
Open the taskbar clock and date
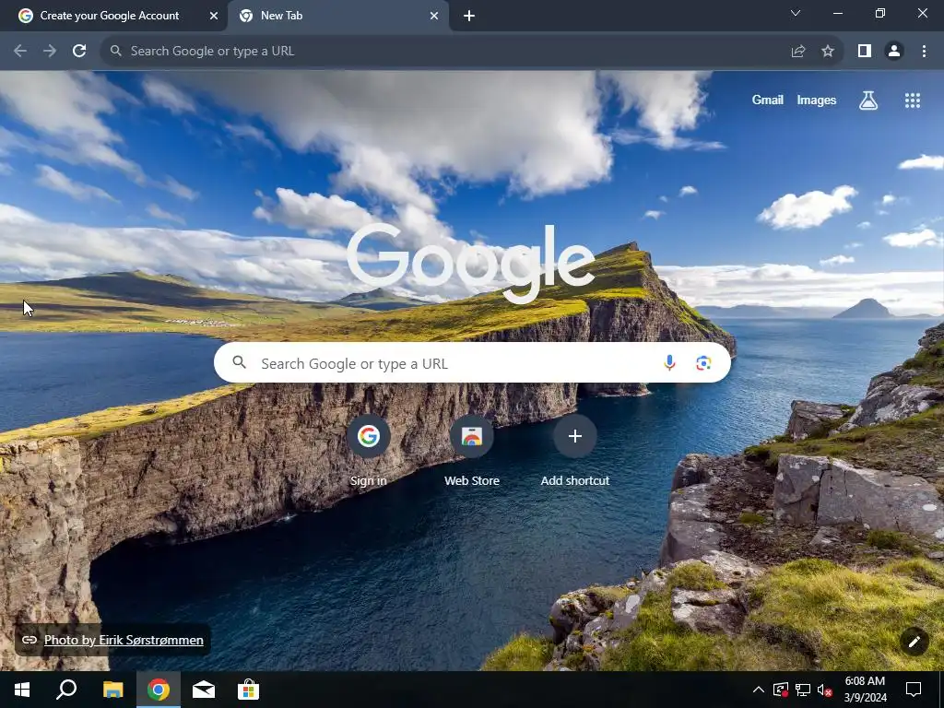click(865, 690)
